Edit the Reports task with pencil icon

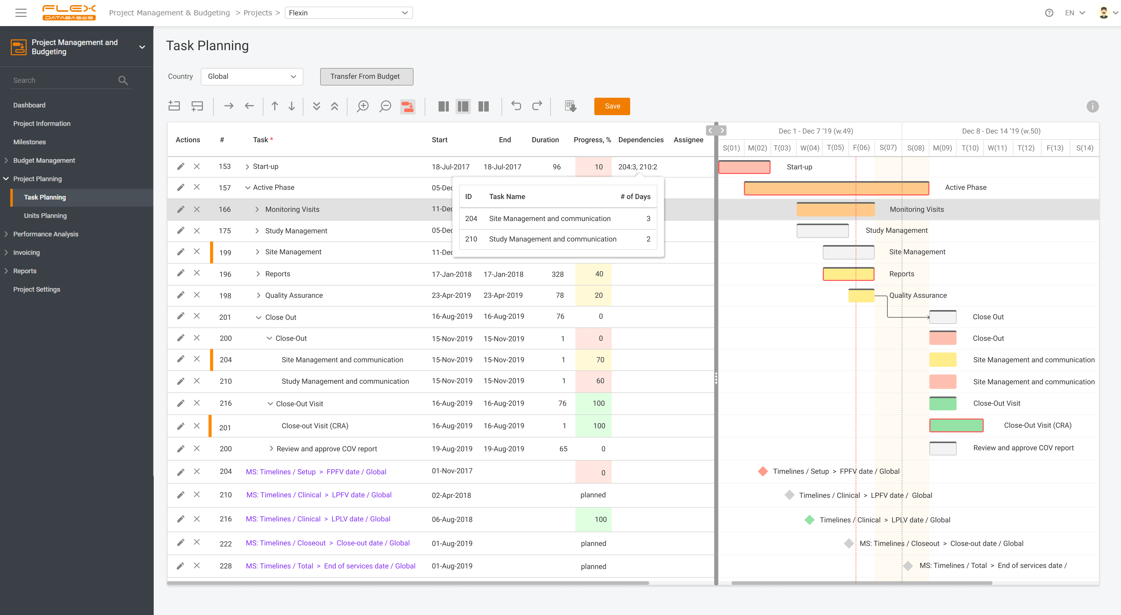pyautogui.click(x=181, y=273)
